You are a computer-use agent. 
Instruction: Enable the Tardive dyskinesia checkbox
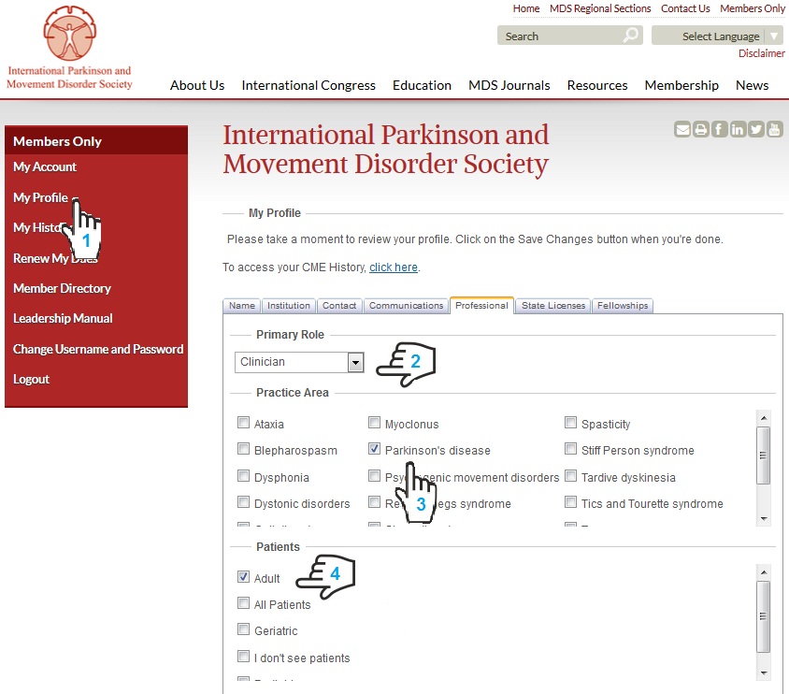570,475
